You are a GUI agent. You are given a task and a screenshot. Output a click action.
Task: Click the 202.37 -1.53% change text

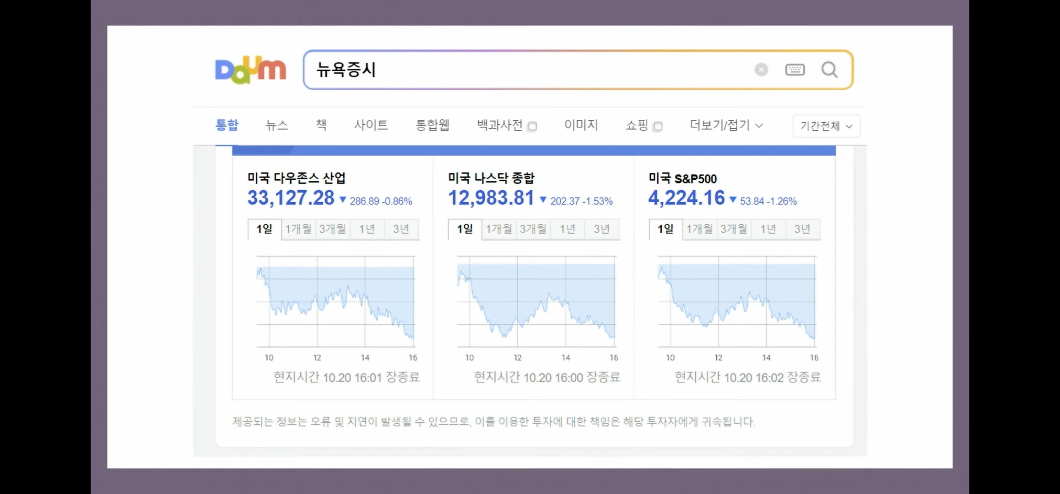(x=581, y=201)
